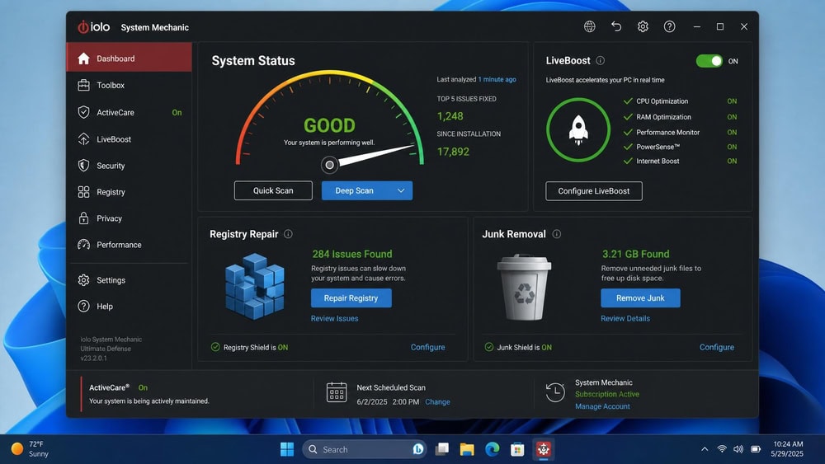Click the taskbar Search box
825x464 pixels.
(x=365, y=449)
